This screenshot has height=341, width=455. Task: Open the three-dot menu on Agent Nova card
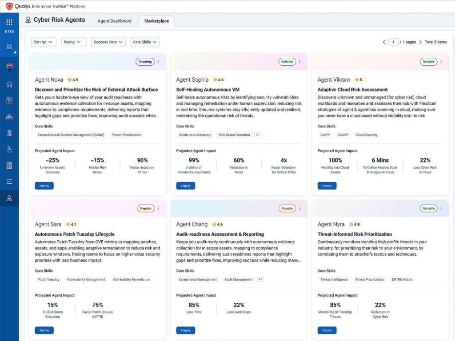point(158,62)
